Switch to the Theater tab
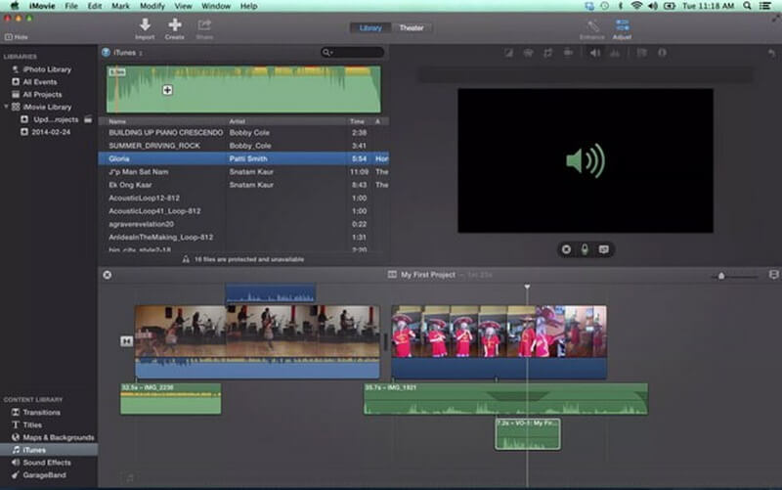This screenshot has width=782, height=490. [x=411, y=28]
